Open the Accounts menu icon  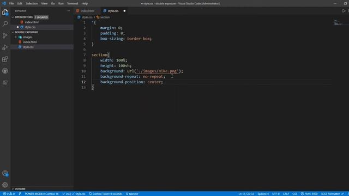[5, 173]
